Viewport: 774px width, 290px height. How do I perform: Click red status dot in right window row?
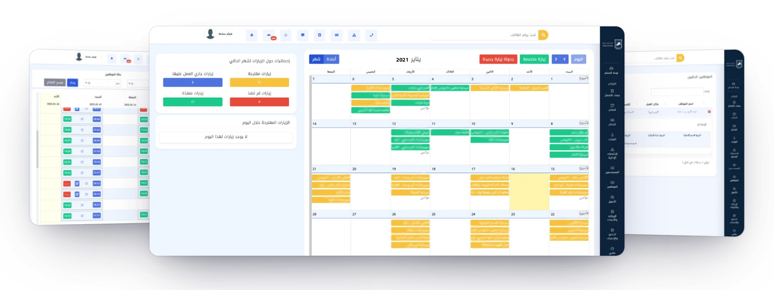tap(709, 112)
